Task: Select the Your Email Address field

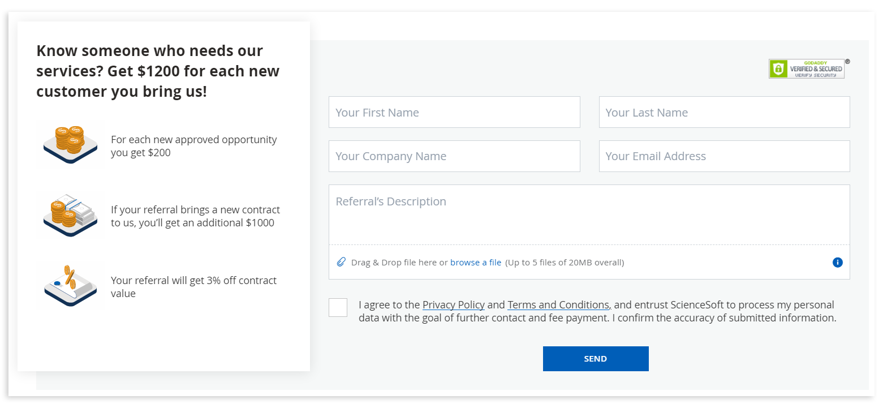Action: point(724,156)
